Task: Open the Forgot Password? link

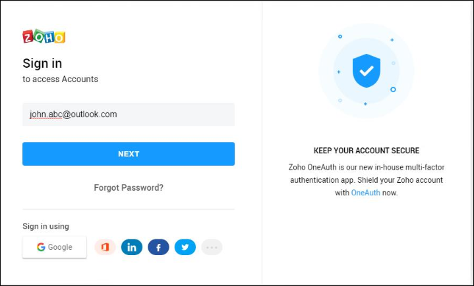Action: click(x=129, y=187)
